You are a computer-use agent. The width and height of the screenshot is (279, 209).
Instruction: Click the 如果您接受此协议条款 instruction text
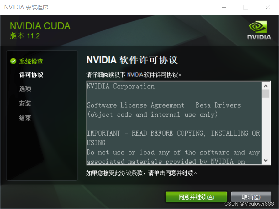click(142, 173)
